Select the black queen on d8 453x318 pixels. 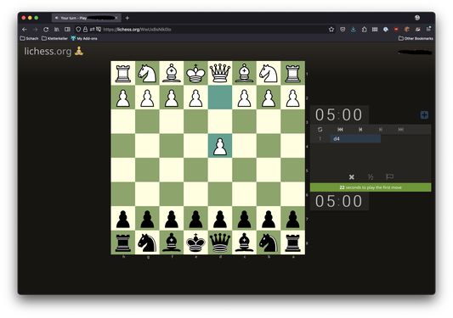pos(220,243)
